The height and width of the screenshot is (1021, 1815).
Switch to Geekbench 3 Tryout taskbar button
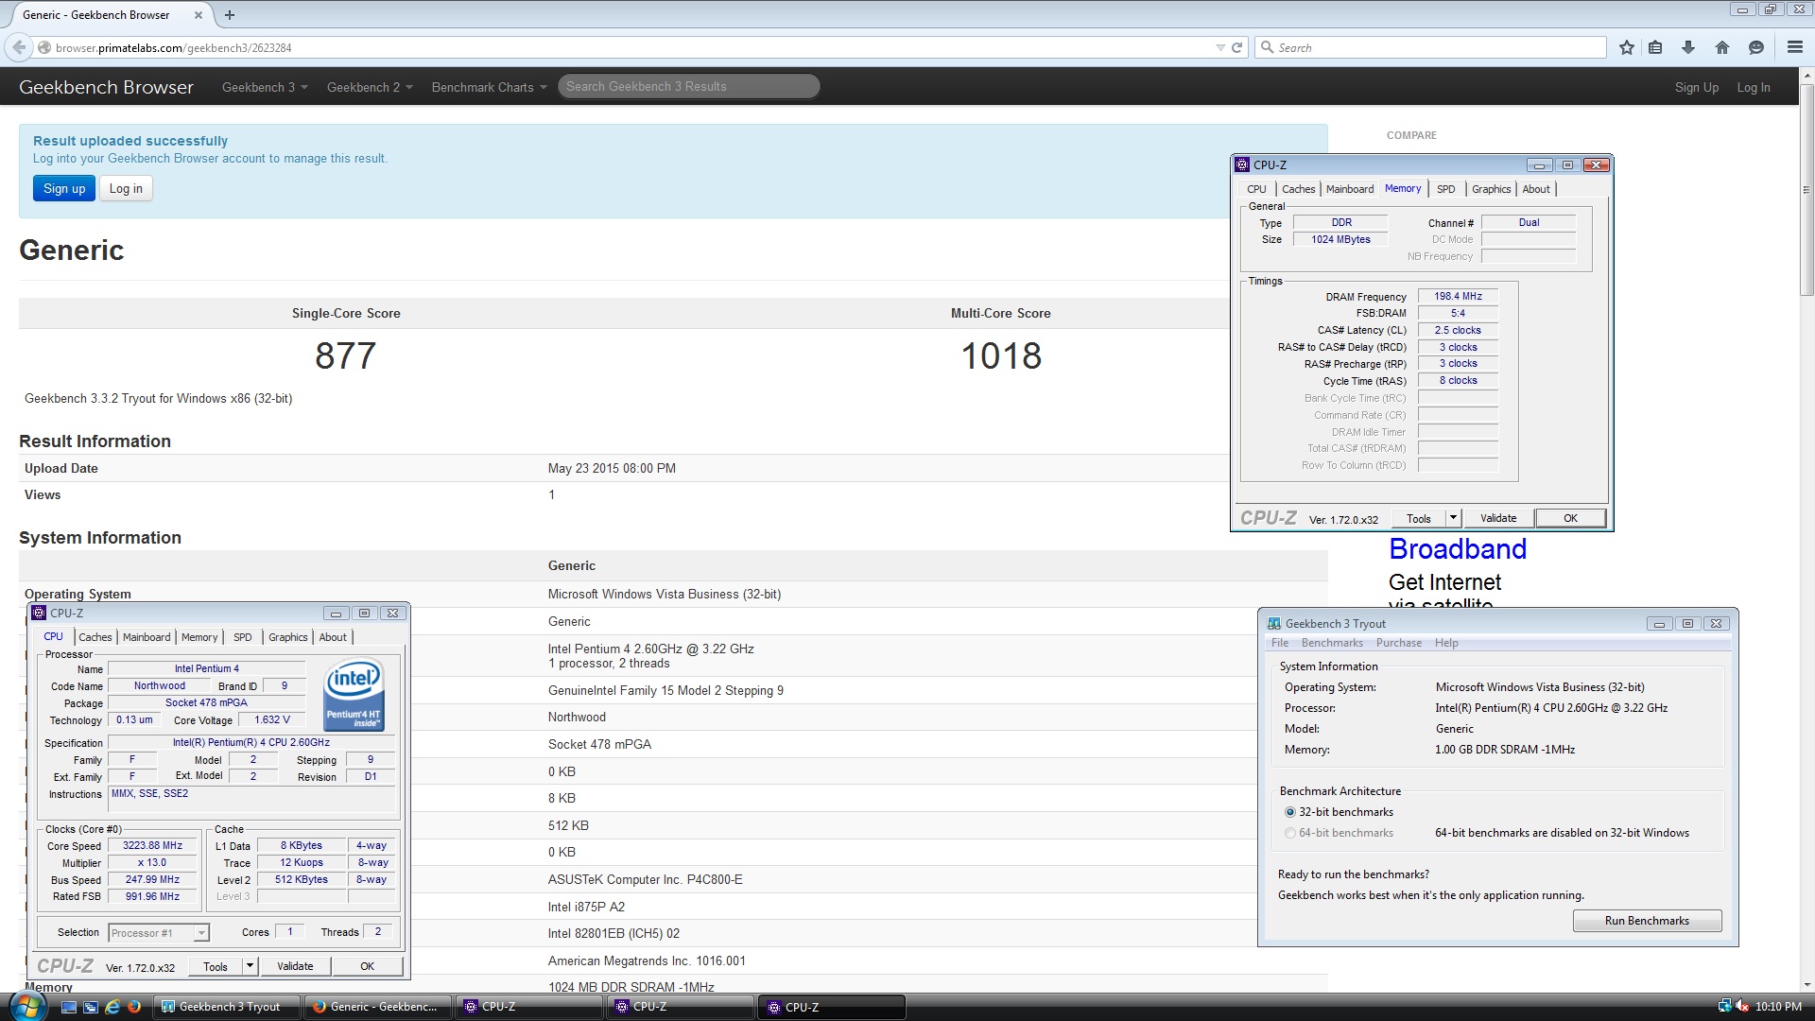click(x=227, y=1007)
